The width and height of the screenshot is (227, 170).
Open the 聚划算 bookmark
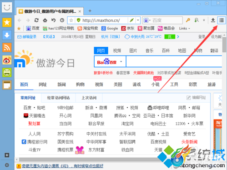(x=146, y=28)
